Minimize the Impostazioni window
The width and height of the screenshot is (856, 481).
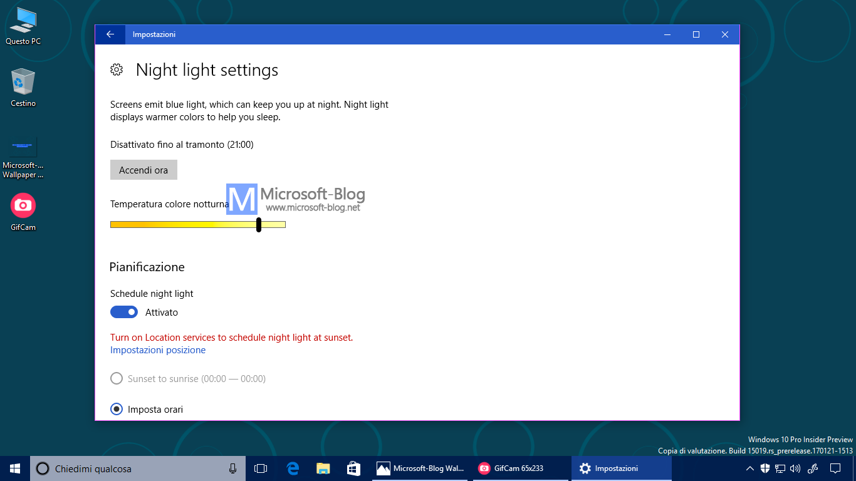[x=667, y=34]
